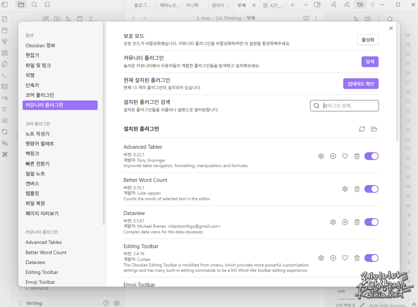Screen dimensions: 418x307
Task: Click the 탐색 community plugins button
Action: (x=370, y=62)
